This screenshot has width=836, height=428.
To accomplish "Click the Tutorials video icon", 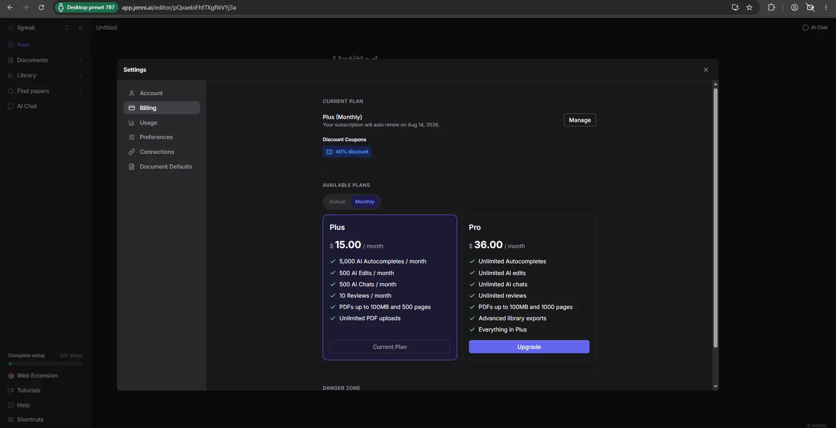I will pos(11,390).
